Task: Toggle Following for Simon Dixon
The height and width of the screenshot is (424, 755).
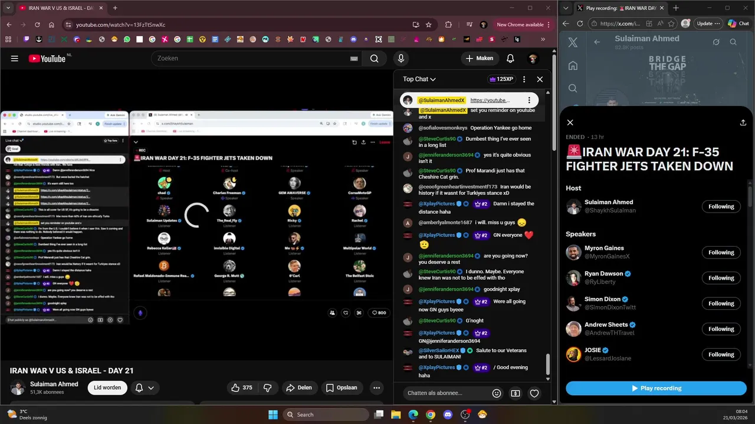Action: (721, 303)
